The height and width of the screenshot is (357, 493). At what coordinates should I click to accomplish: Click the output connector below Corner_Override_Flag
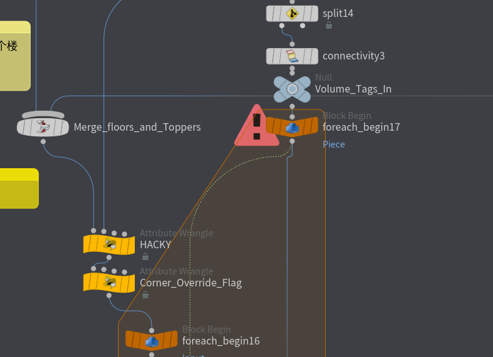coord(109,295)
